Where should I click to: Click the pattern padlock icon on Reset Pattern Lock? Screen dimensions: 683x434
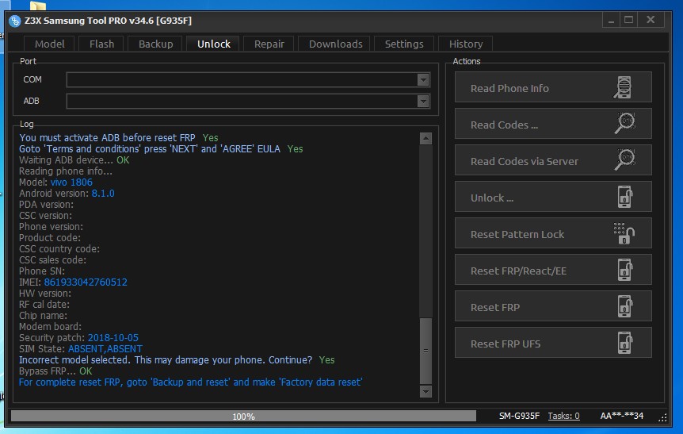pos(624,233)
